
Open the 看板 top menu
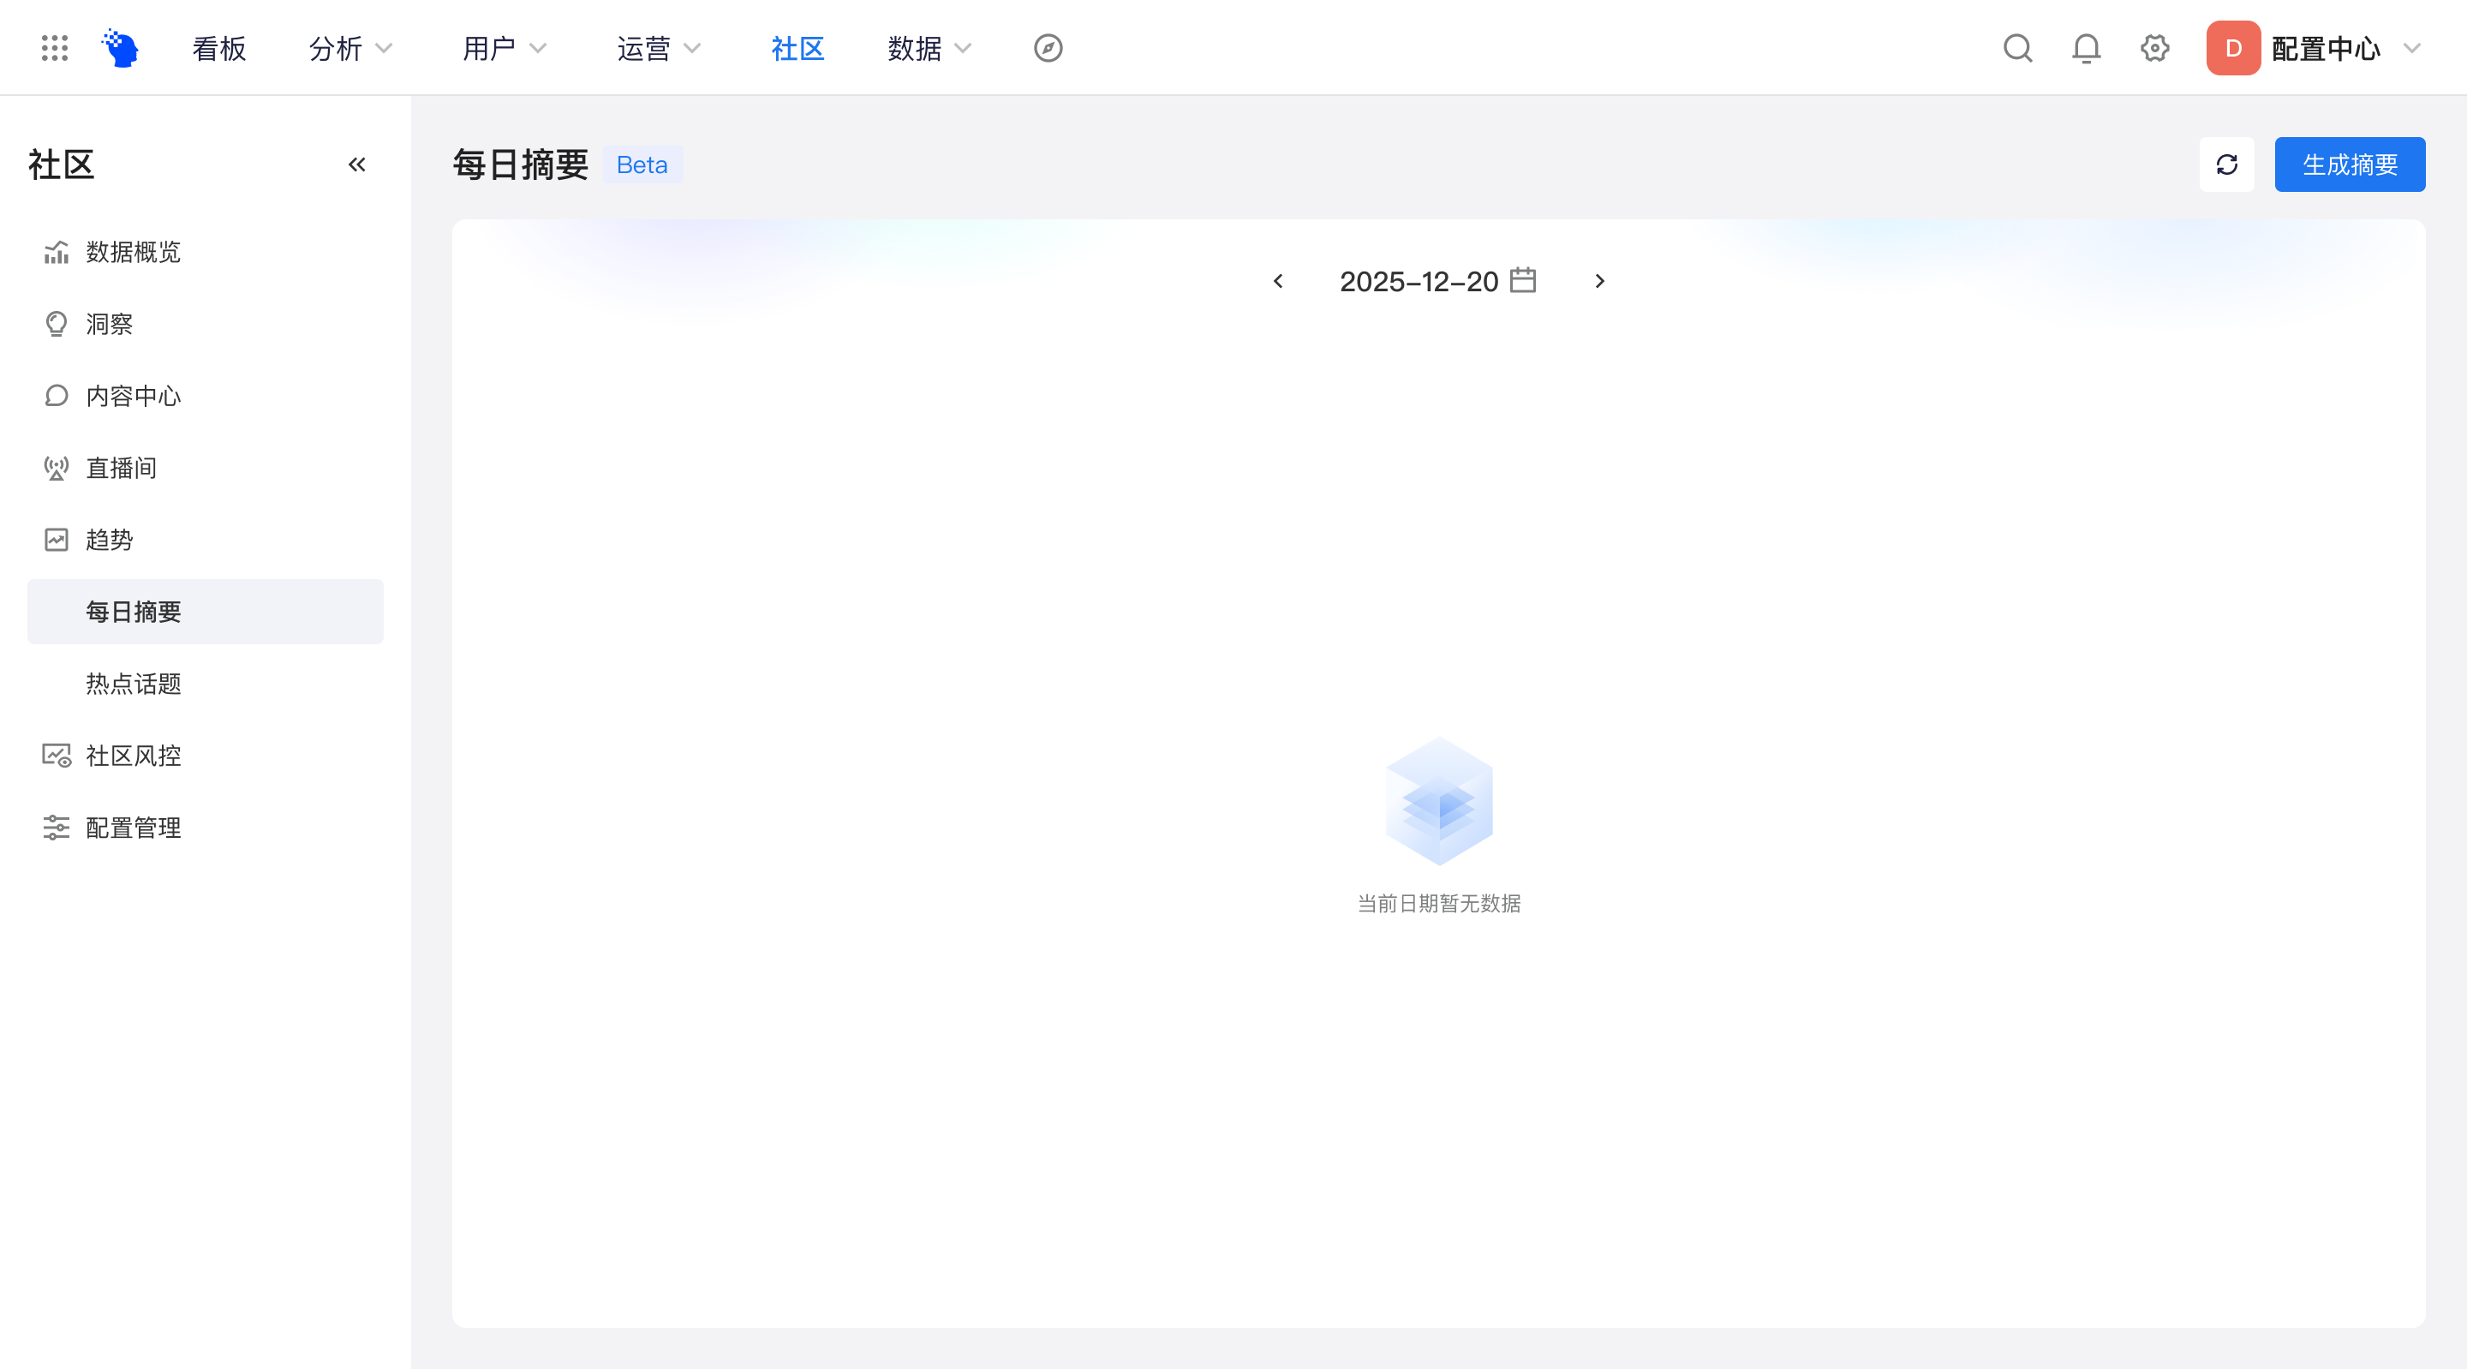pos(219,48)
